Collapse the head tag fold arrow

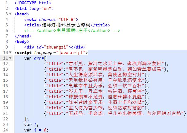pyautogui.click(x=12, y=14)
